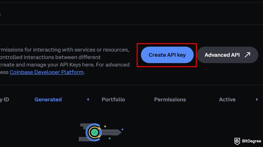This screenshot has height=147, width=263.
Task: Sort keys using the Active arrows
Action: pyautogui.click(x=257, y=99)
